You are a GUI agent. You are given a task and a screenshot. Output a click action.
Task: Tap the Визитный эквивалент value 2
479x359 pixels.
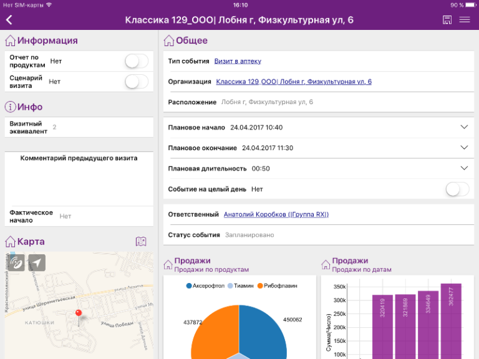click(54, 127)
